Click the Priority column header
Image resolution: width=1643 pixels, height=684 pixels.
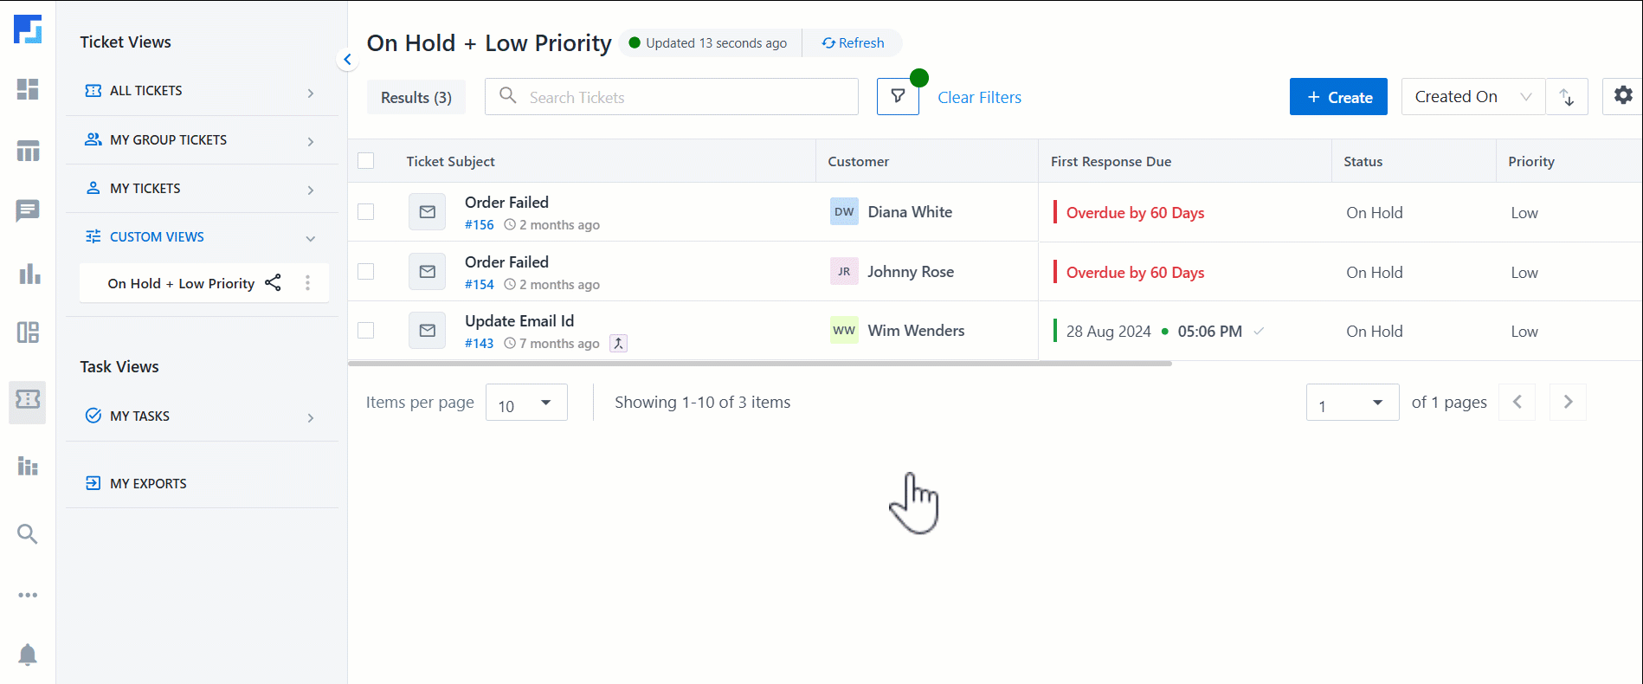1530,162
